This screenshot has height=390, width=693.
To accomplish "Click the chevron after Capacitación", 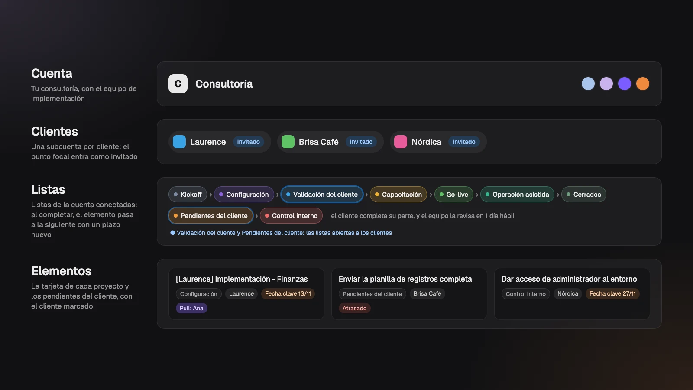I will pyautogui.click(x=431, y=195).
